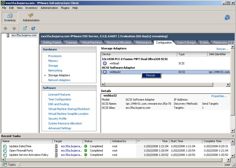Open the Edit menu

[x=11, y=8]
